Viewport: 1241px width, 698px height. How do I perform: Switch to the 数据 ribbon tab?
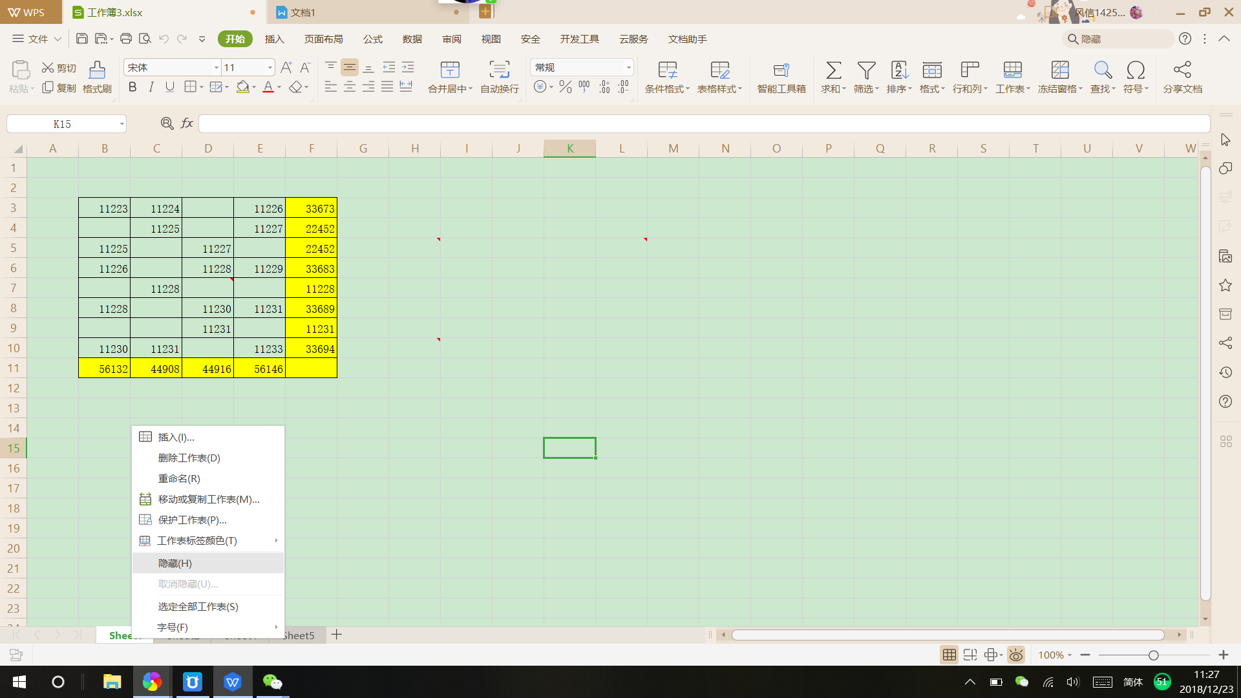(x=412, y=39)
